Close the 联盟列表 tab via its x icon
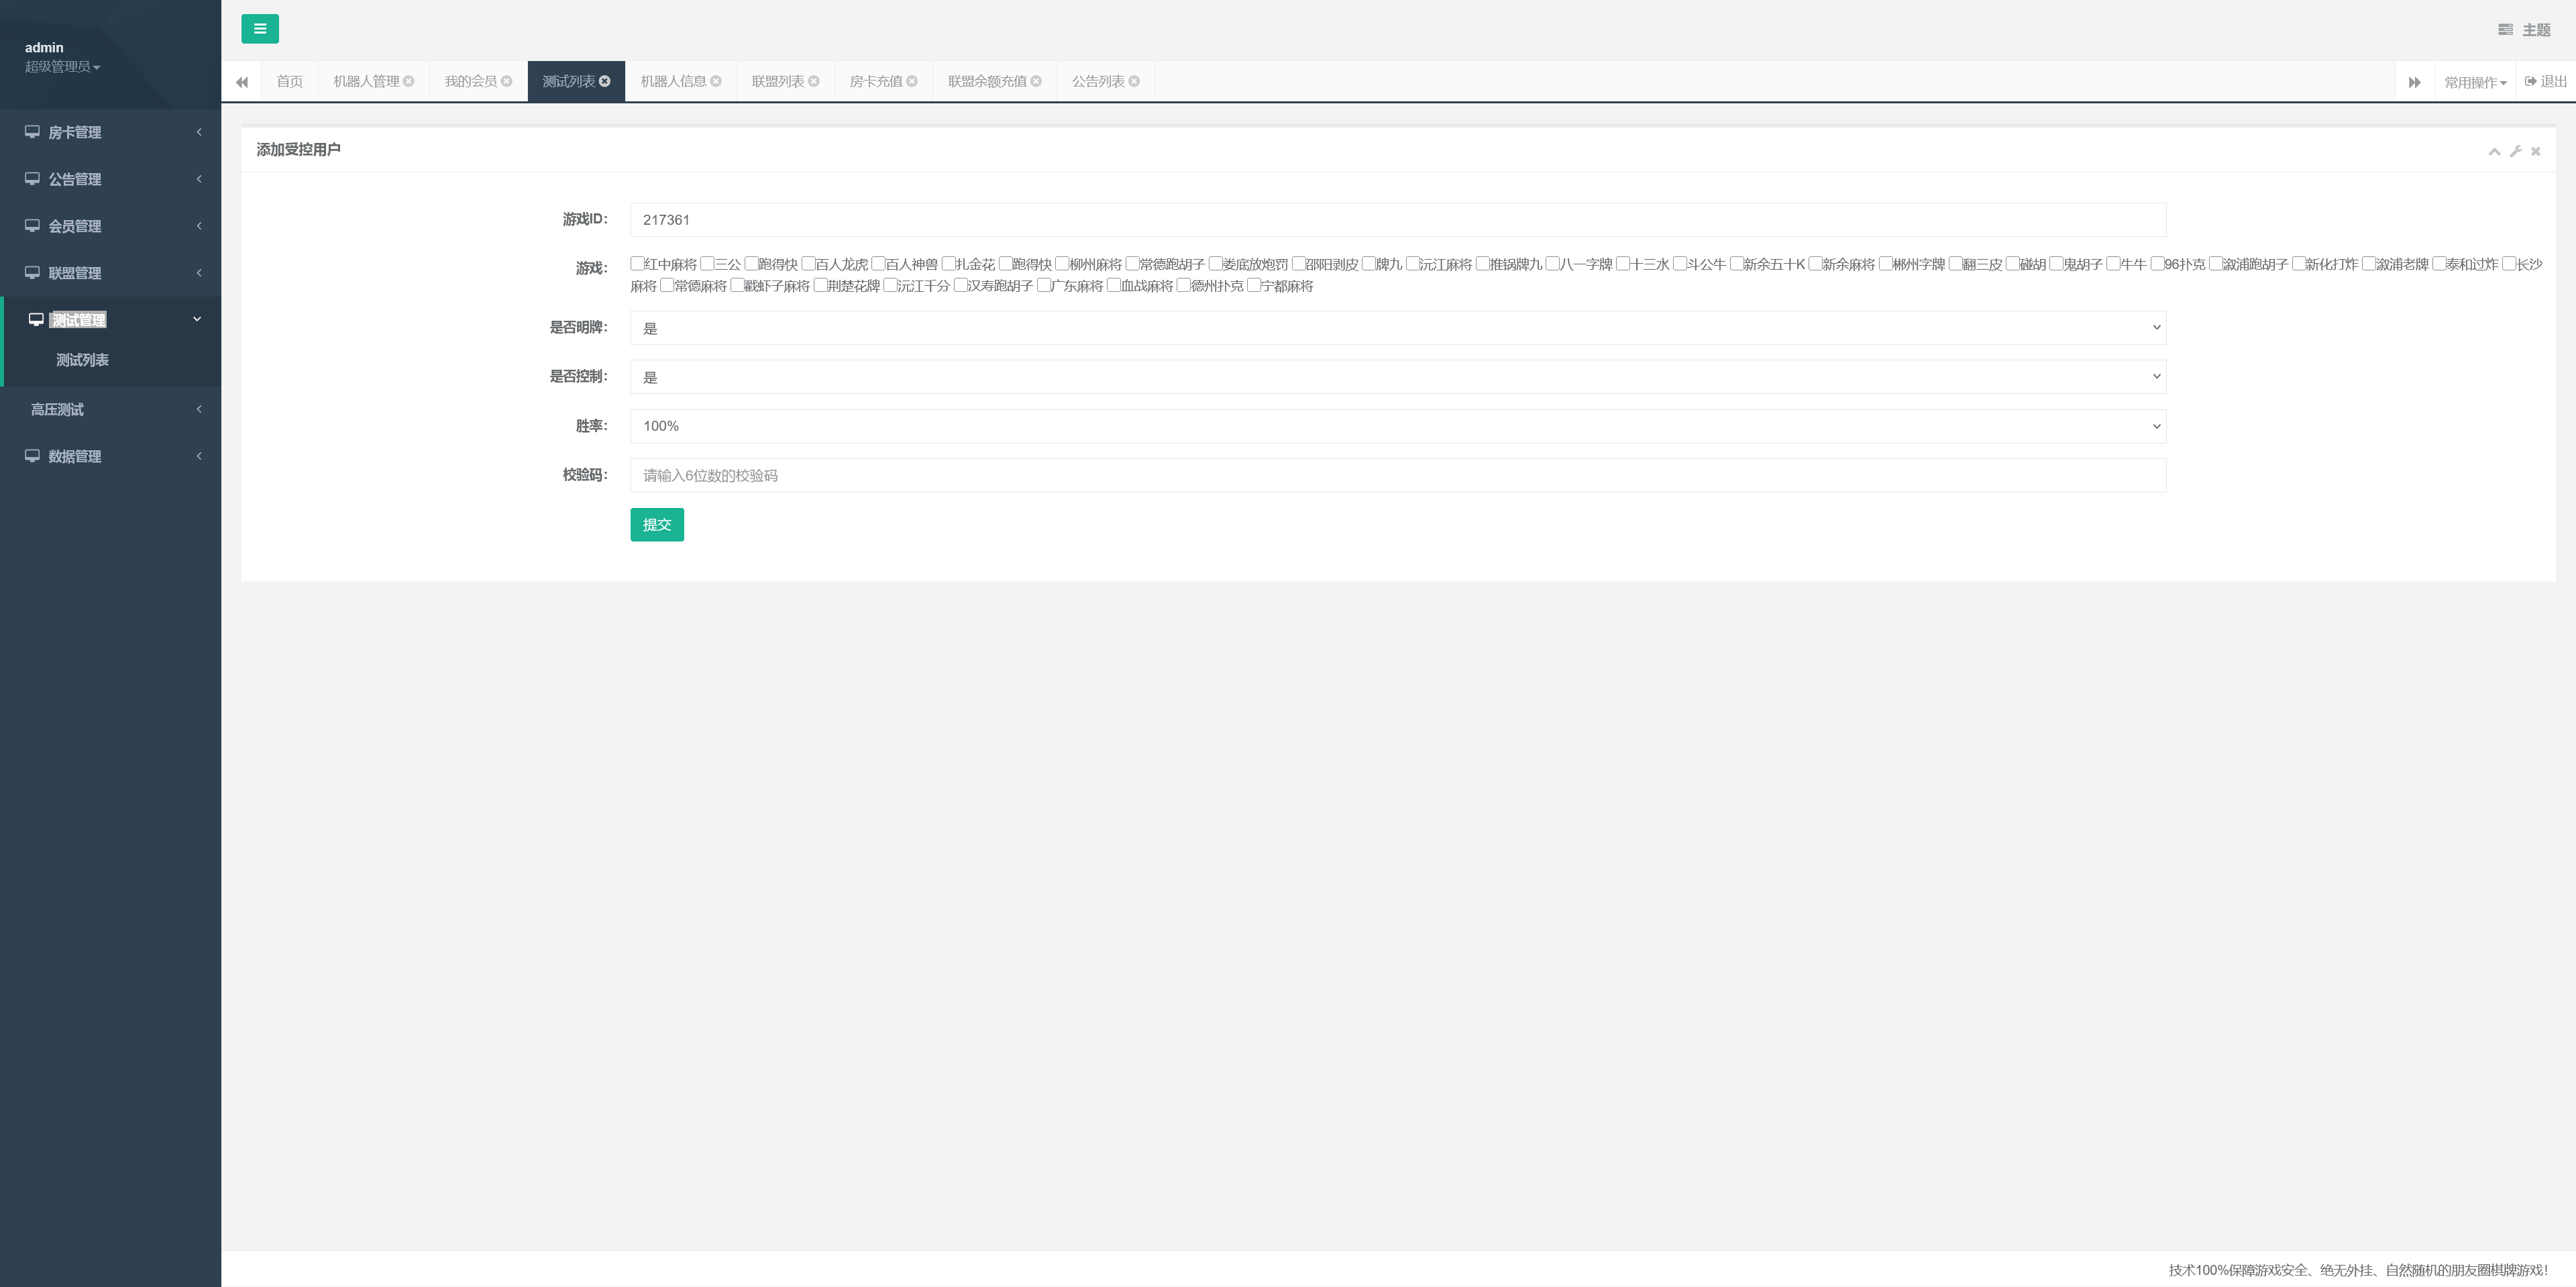2576x1287 pixels. [x=813, y=81]
